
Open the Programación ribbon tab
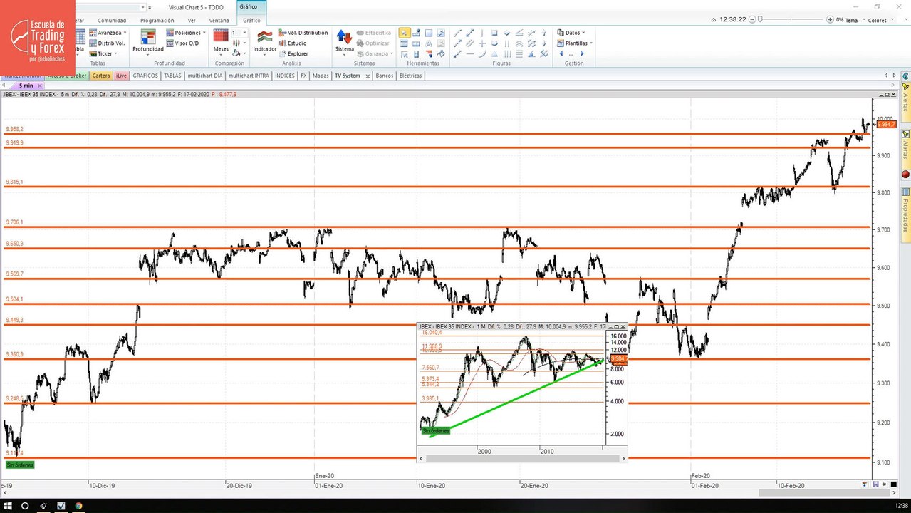point(157,21)
